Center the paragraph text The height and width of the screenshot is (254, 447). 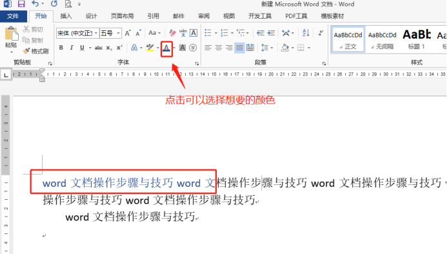[219, 48]
